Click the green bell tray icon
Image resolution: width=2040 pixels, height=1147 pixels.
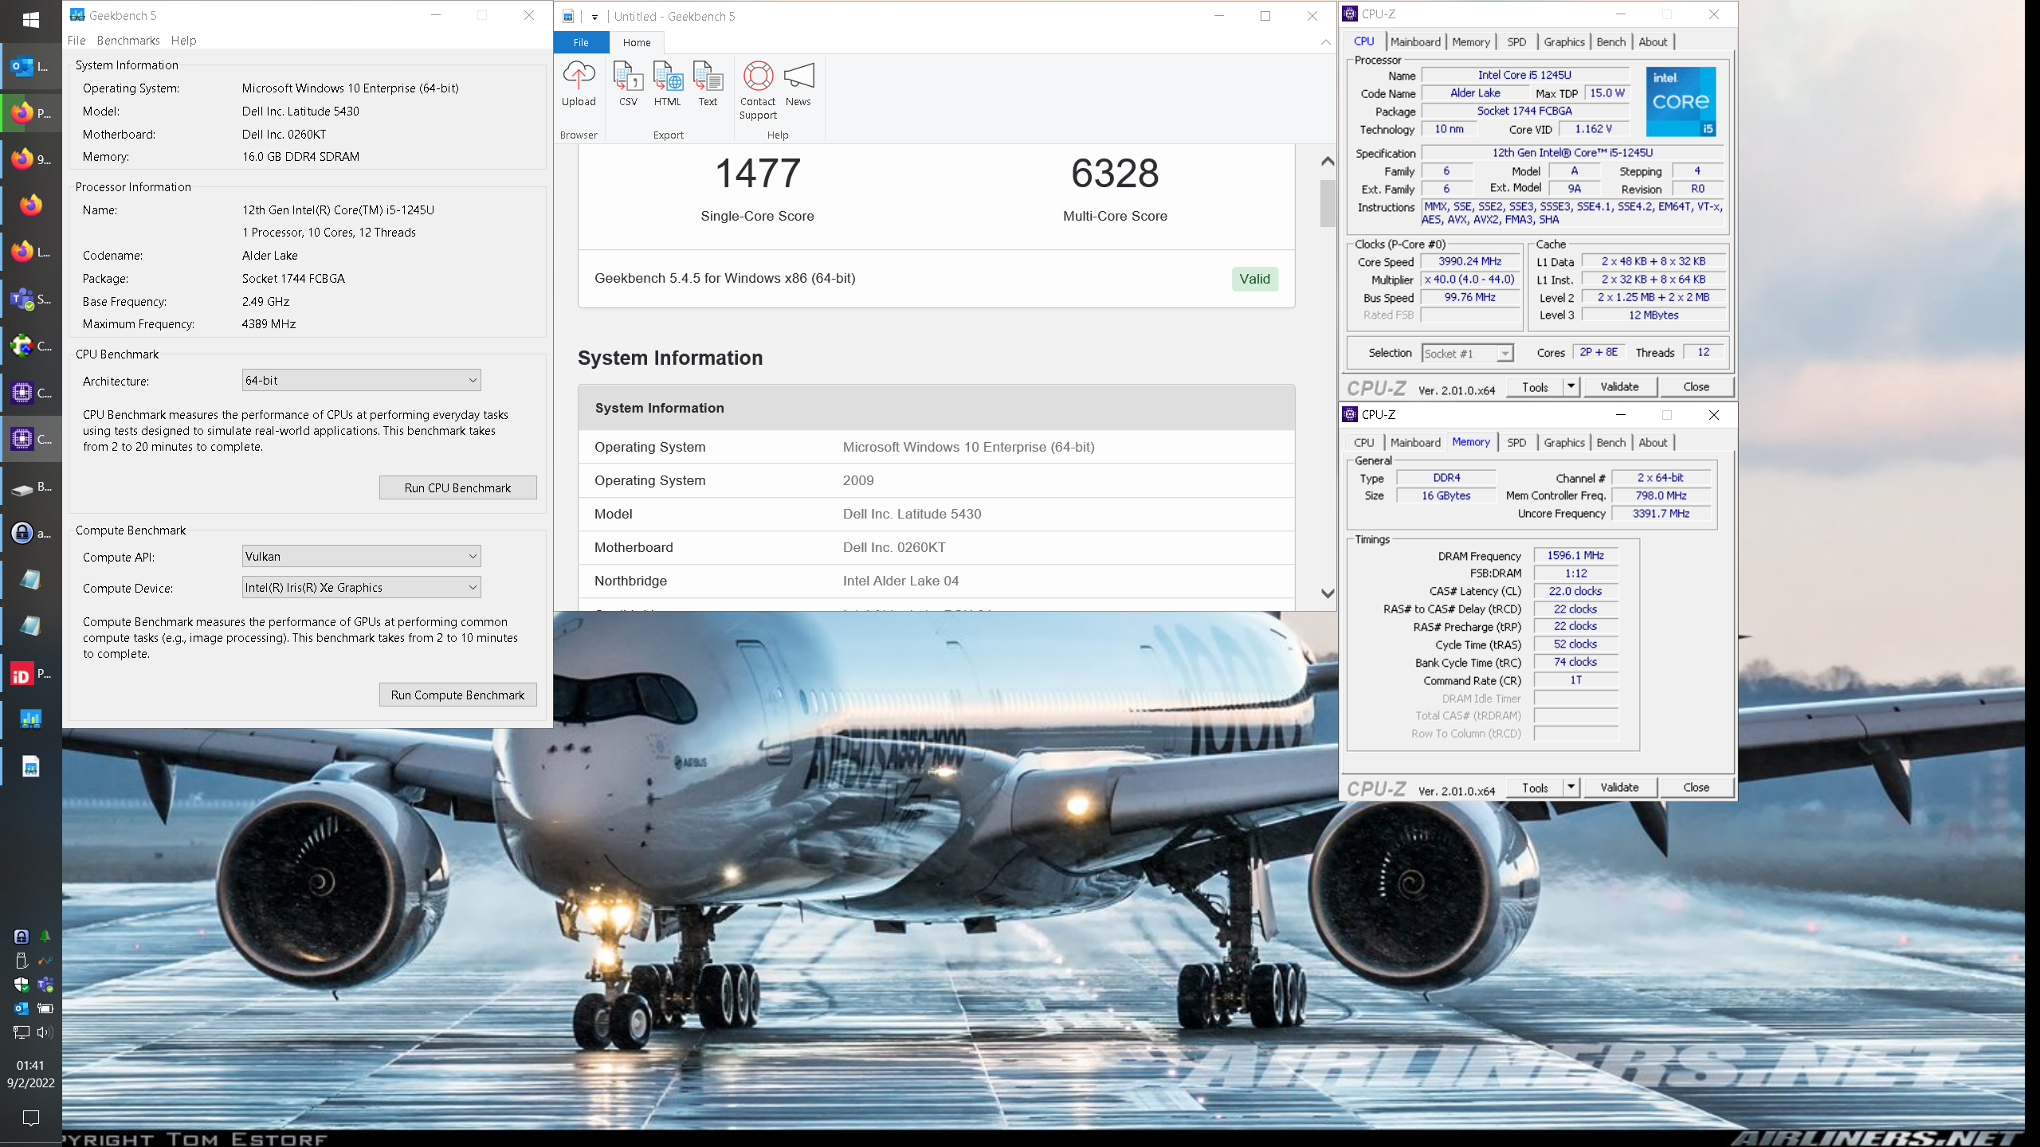pos(45,937)
